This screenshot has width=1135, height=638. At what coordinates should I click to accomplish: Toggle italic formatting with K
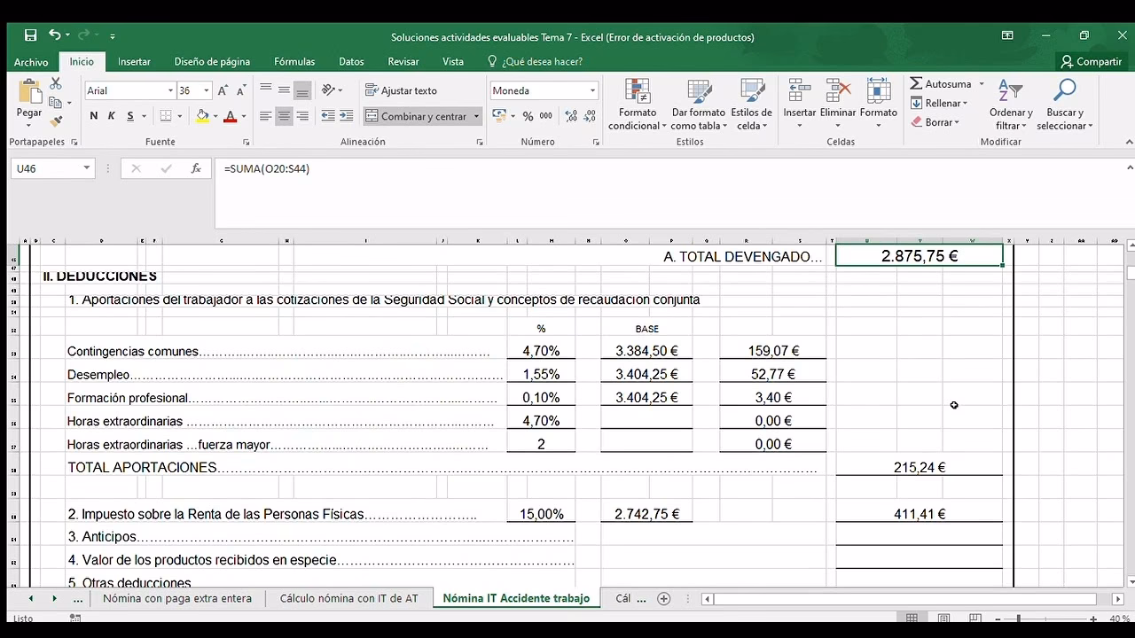click(x=110, y=115)
